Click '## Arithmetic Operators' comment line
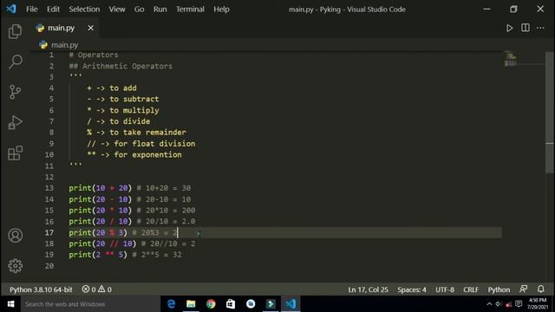The width and height of the screenshot is (555, 312). [121, 66]
